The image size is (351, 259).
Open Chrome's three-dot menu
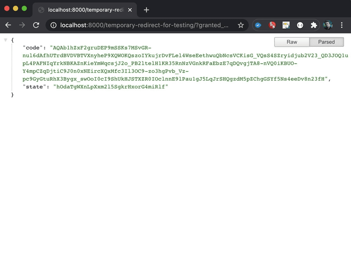pyautogui.click(x=342, y=25)
